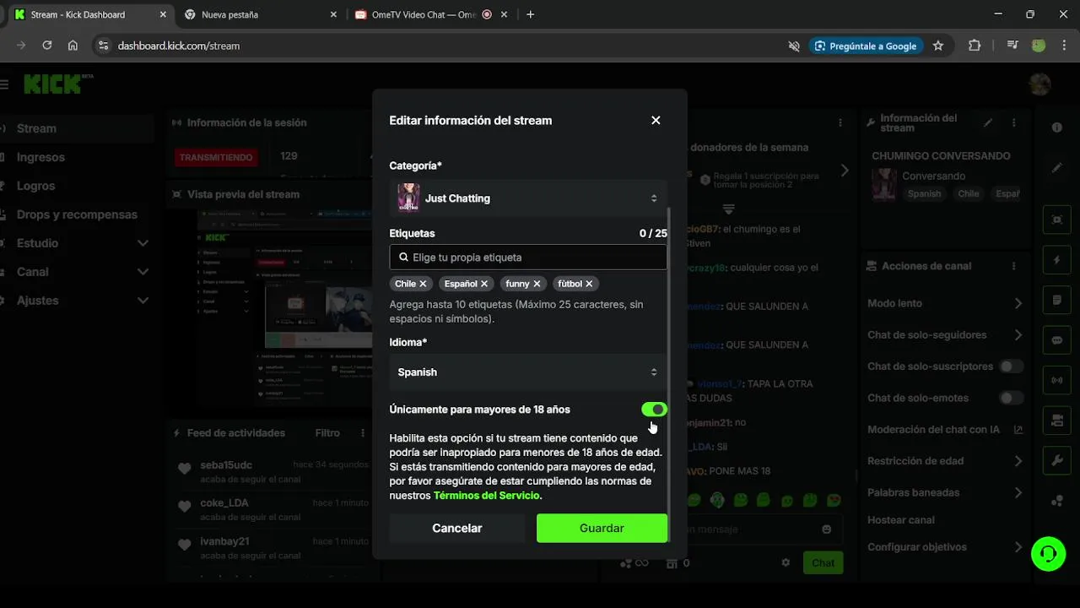Image resolution: width=1080 pixels, height=608 pixels.
Task: Remove the funny tag
Action: (x=537, y=284)
